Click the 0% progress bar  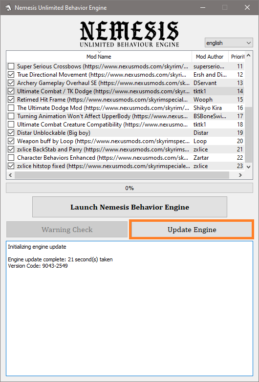[129, 188]
